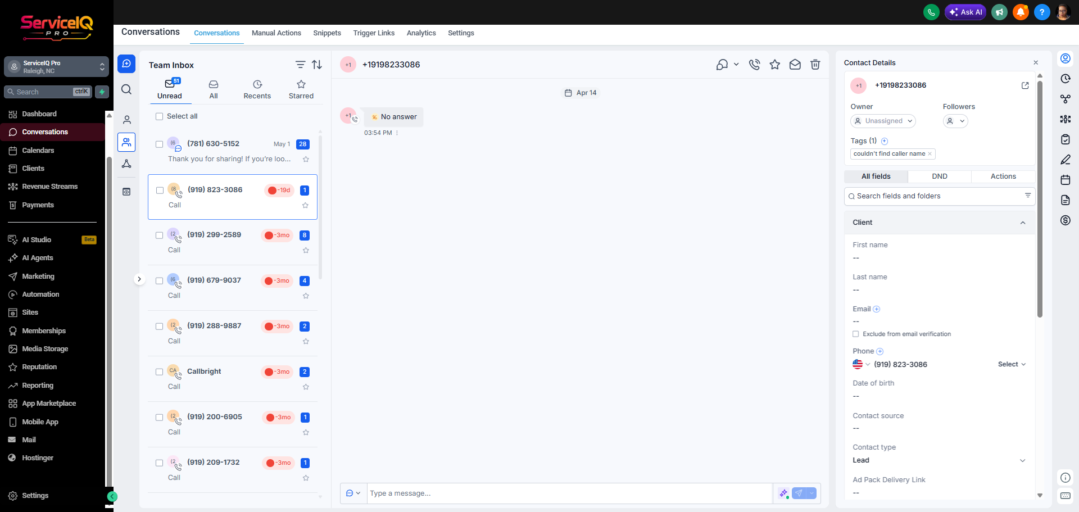The width and height of the screenshot is (1079, 512).
Task: Select the (781) 630-5152 conversation checkbox
Action: pyautogui.click(x=159, y=144)
